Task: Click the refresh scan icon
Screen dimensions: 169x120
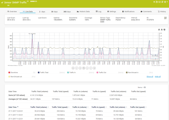Action: pyautogui.click(x=162, y=2)
